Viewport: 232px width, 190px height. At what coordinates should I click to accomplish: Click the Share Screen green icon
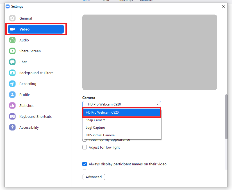[12, 51]
